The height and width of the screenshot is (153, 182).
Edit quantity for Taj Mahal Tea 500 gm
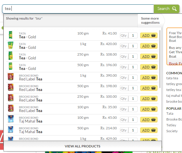click(133, 130)
